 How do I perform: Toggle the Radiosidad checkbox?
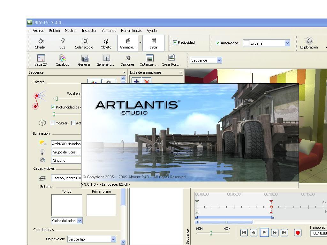tap(175, 42)
